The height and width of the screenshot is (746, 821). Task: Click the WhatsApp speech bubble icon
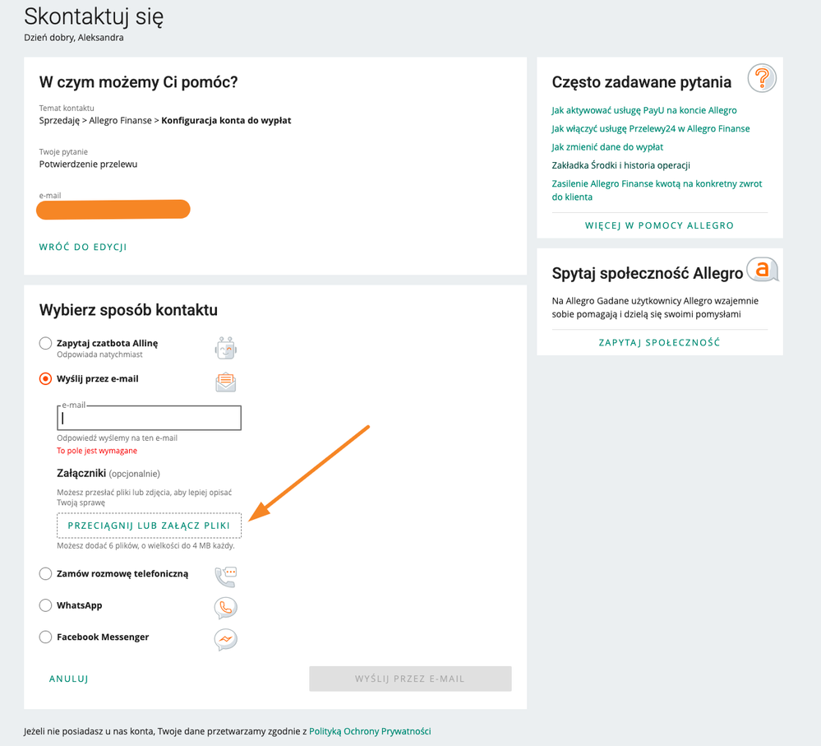coord(225,608)
